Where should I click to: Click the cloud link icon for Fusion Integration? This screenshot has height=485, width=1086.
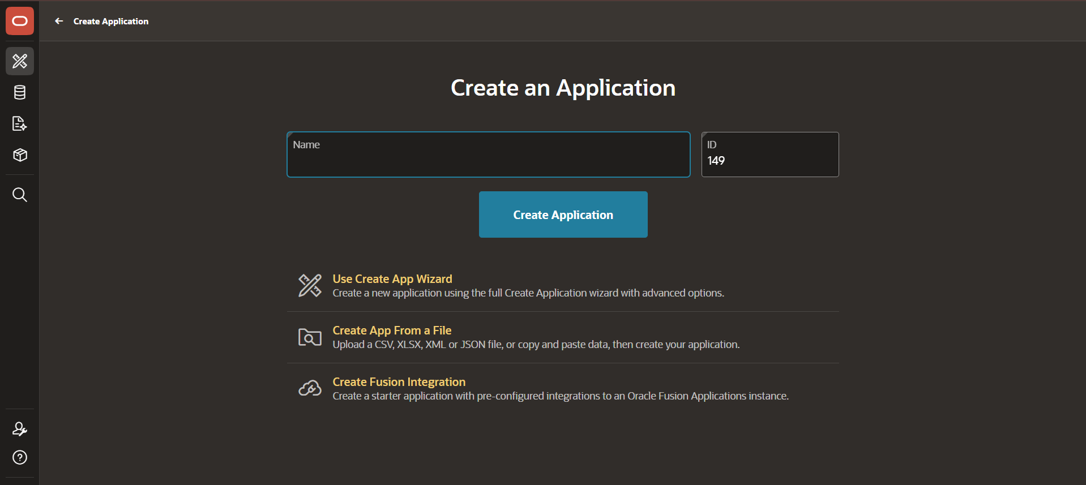coord(310,388)
